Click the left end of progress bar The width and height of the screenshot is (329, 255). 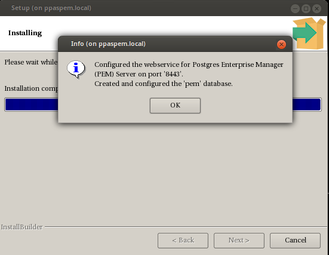pos(32,105)
